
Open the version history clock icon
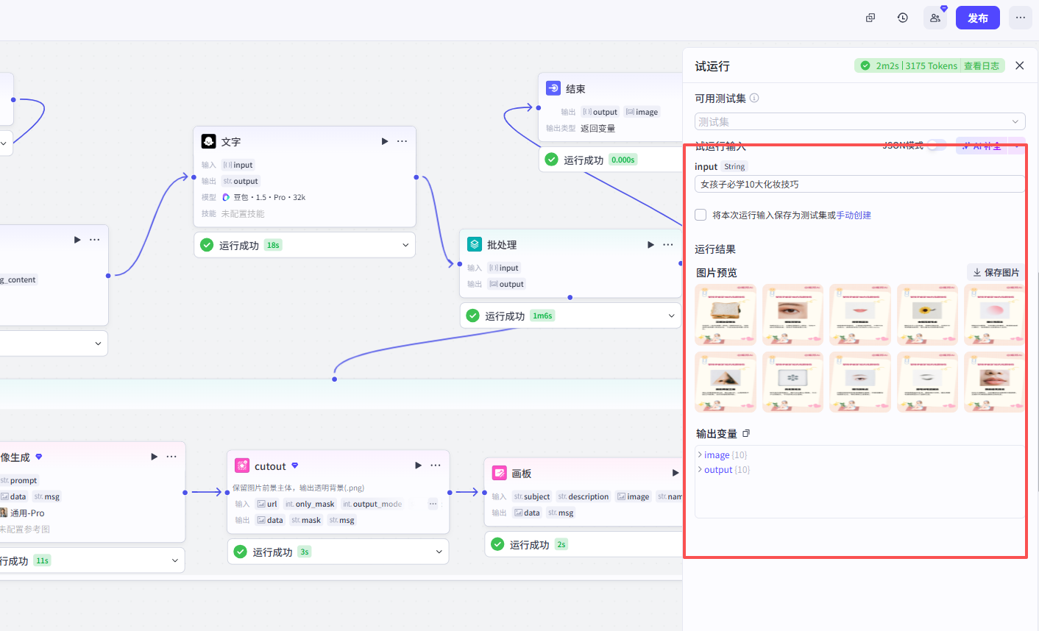pos(903,18)
